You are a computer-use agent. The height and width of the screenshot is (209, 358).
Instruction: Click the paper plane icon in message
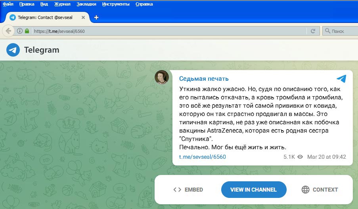[x=342, y=79]
